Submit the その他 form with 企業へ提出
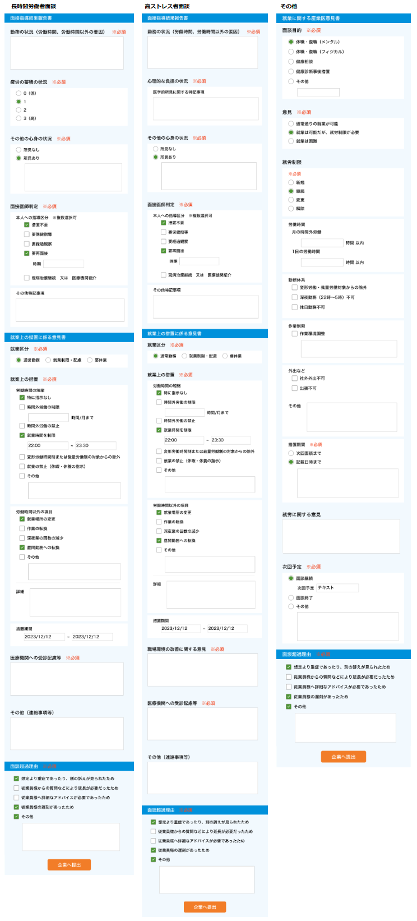The height and width of the screenshot is (921, 417). coord(343,757)
